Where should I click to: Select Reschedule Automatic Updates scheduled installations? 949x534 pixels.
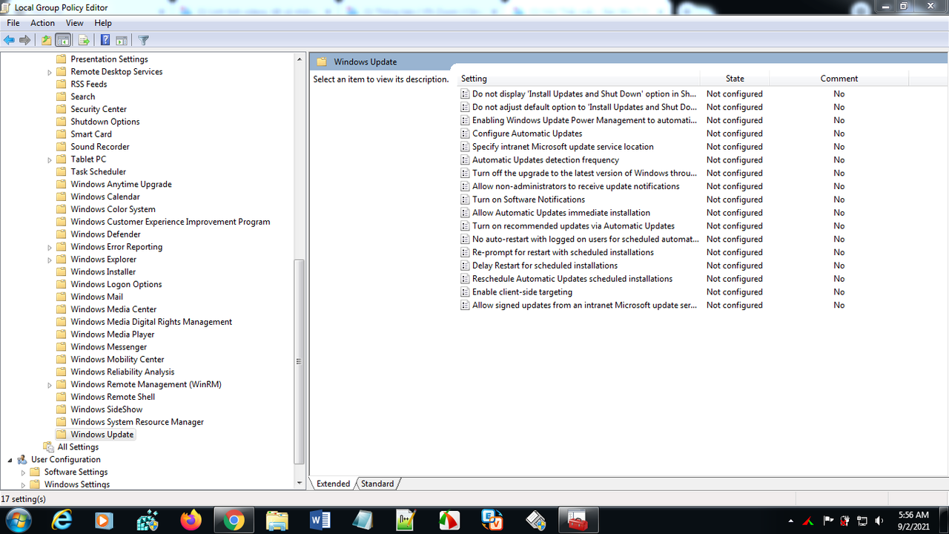[572, 279]
